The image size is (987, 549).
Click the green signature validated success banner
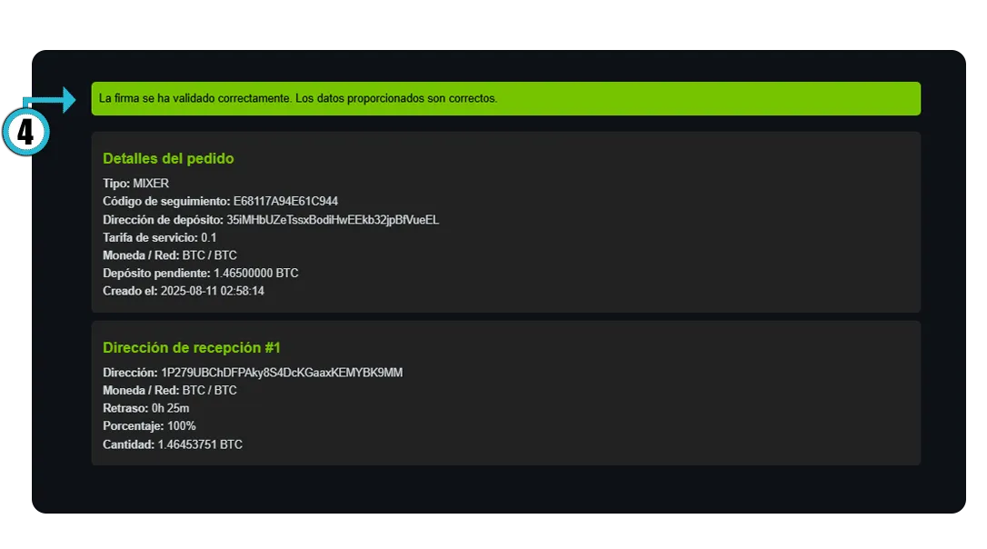point(505,99)
